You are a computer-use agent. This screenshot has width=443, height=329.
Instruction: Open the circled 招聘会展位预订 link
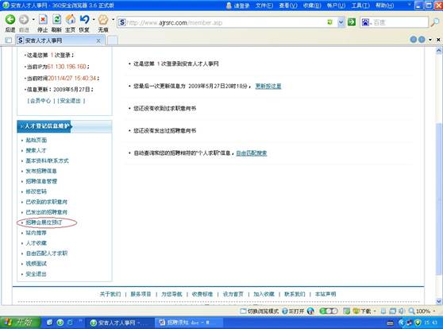tap(44, 223)
